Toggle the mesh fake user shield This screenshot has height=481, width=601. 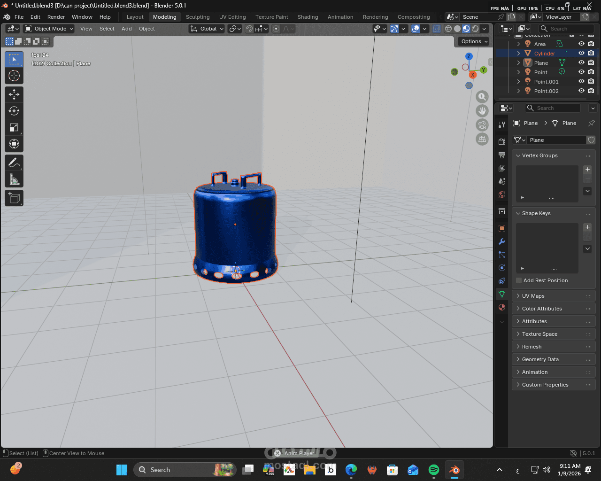tap(592, 140)
